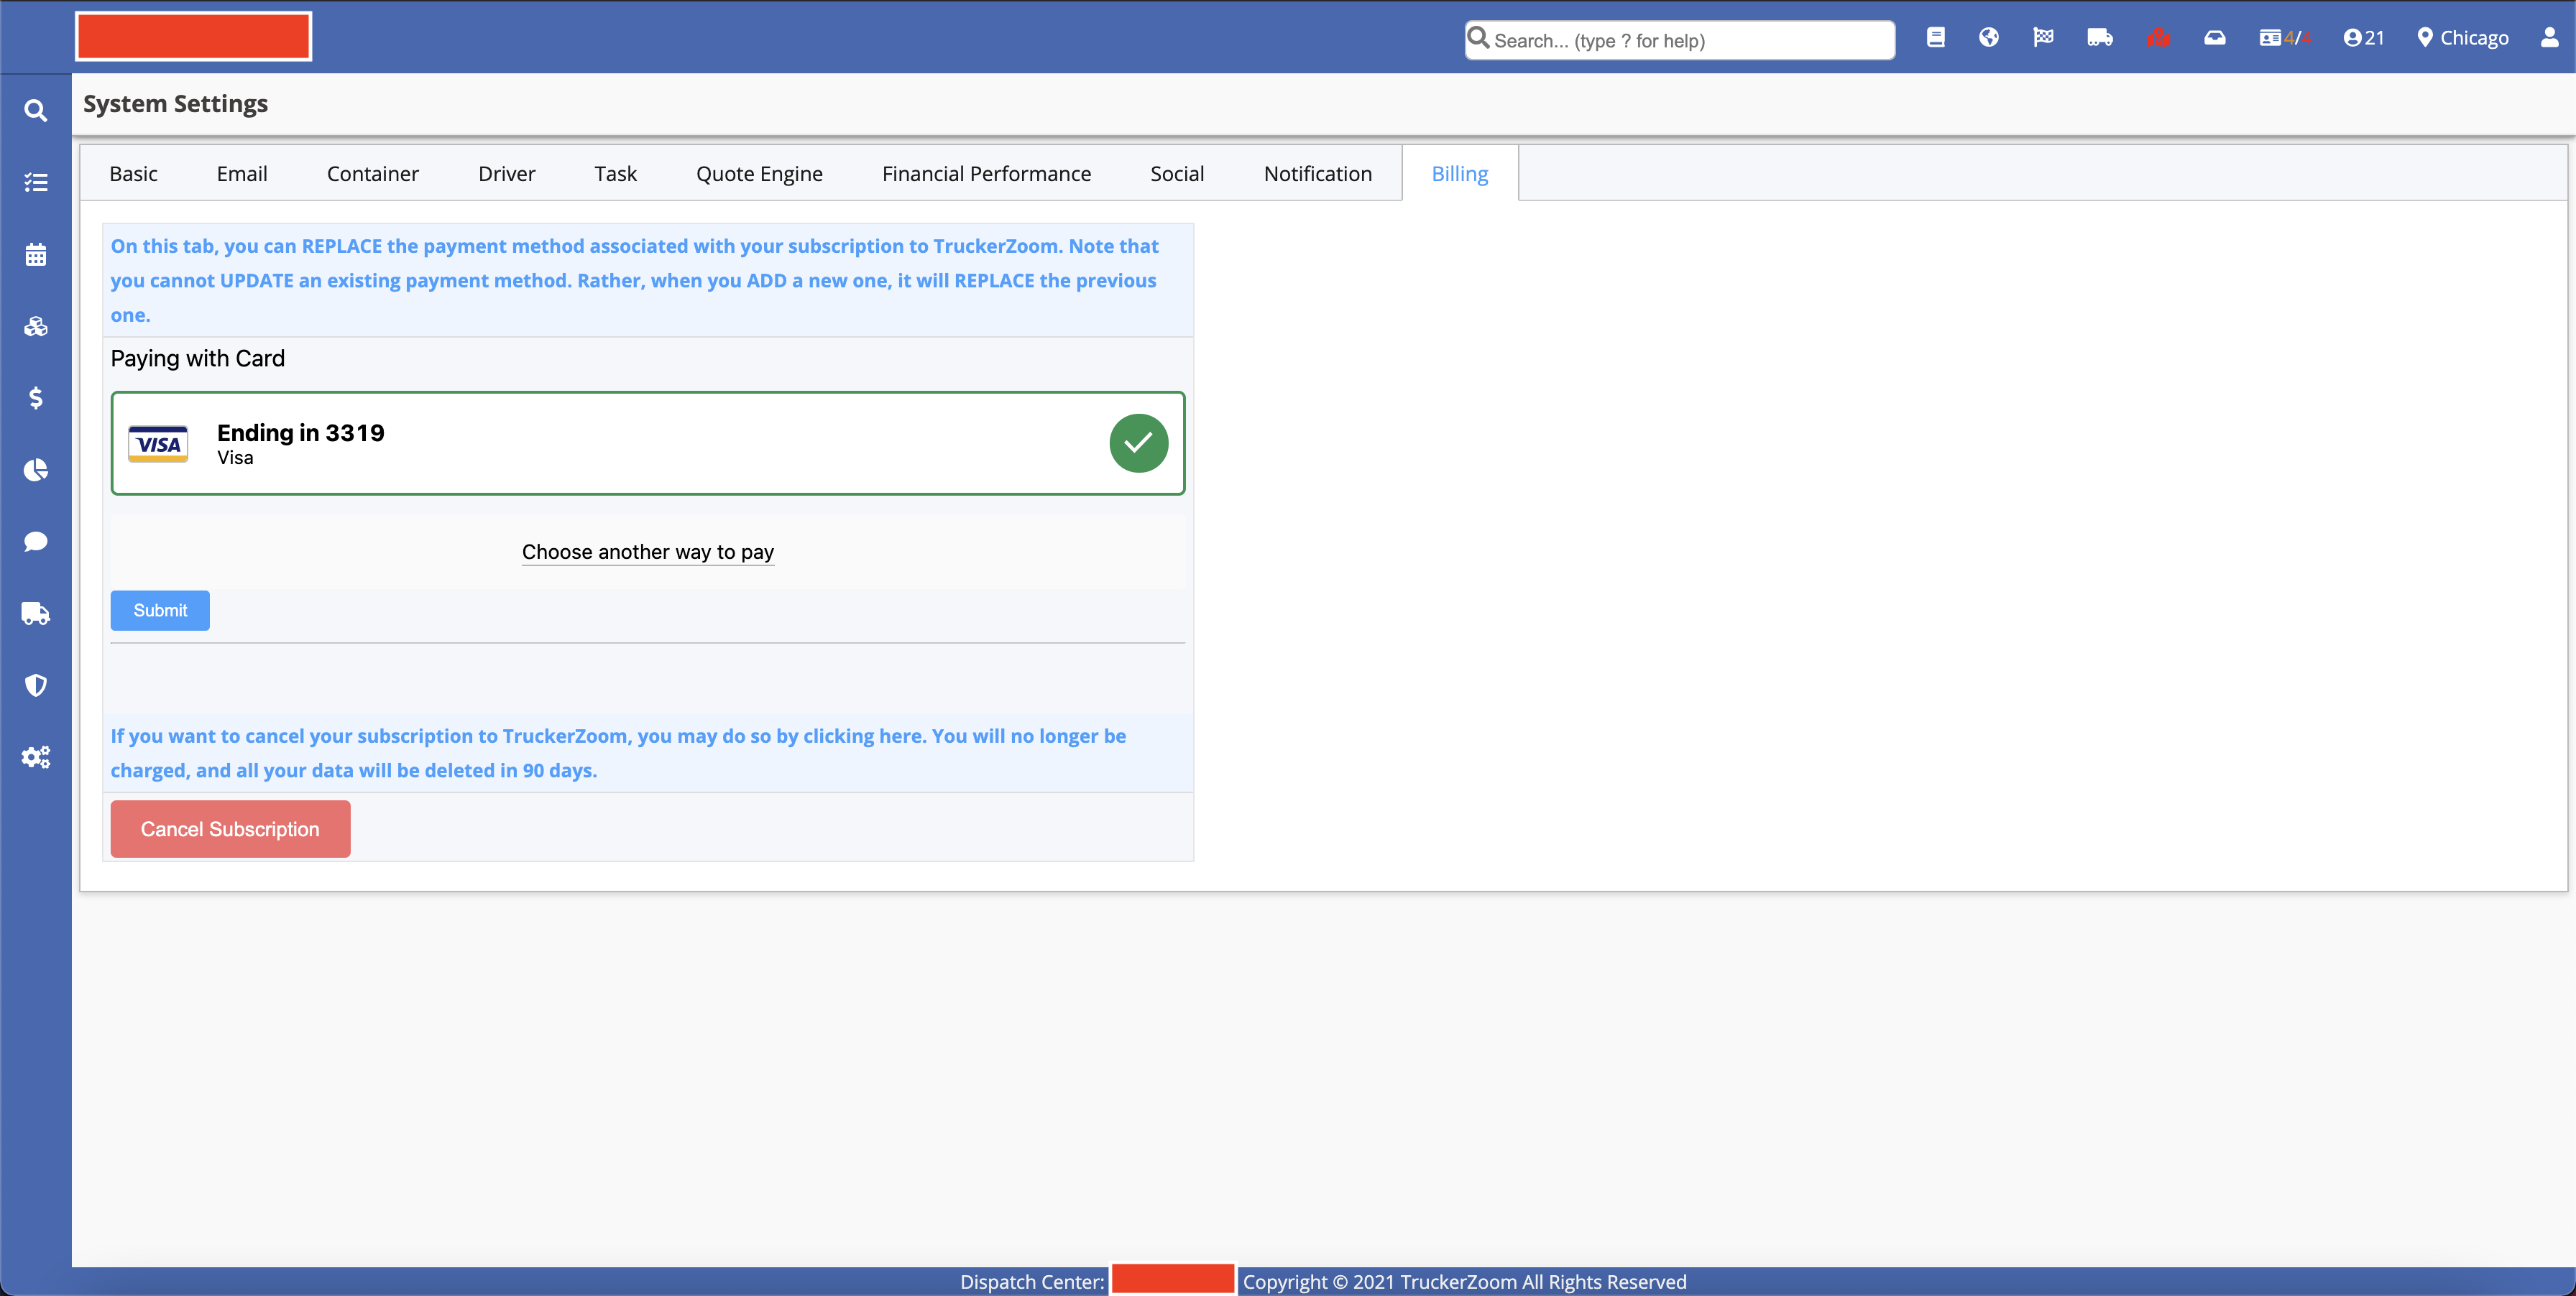This screenshot has width=2576, height=1296.
Task: Open the calendar icon in sidebar
Action: [x=36, y=255]
